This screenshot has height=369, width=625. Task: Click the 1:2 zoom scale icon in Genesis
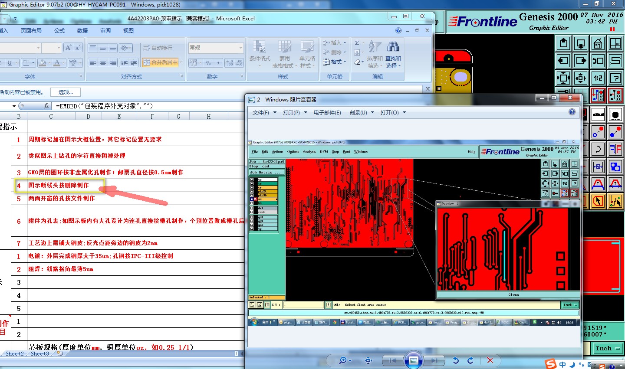598,78
